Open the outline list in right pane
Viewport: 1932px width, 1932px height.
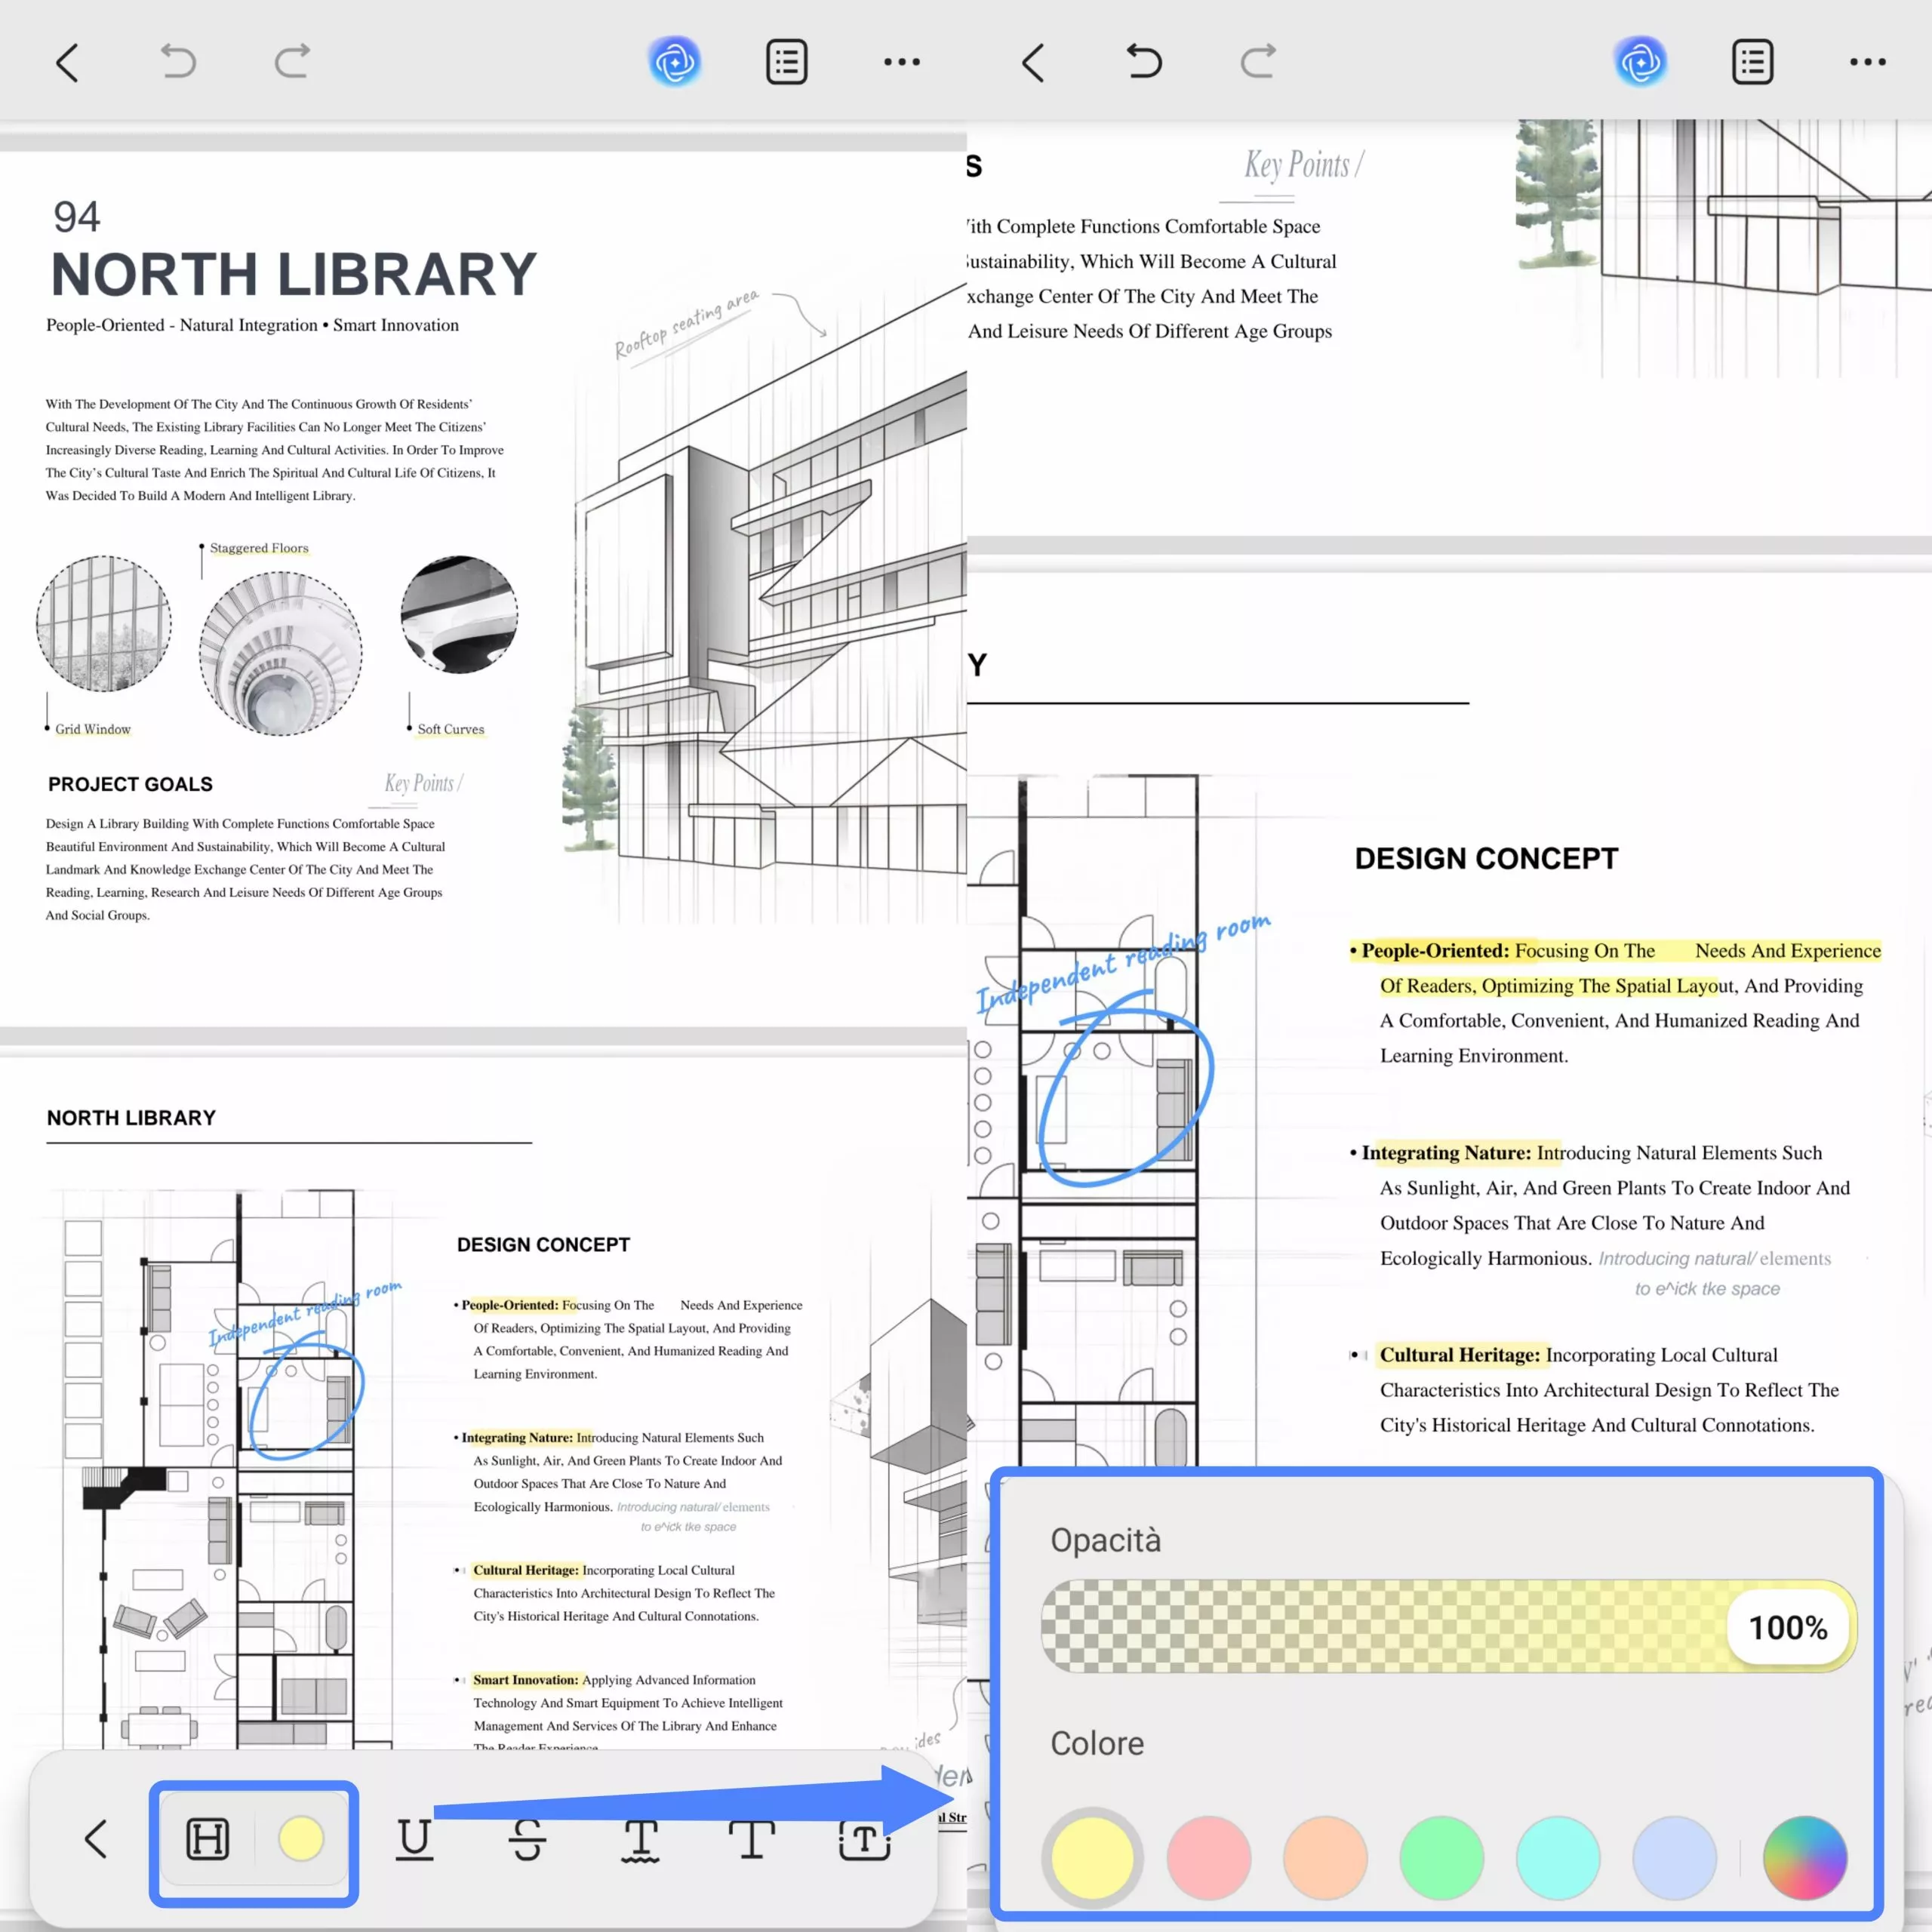pyautogui.click(x=1752, y=62)
